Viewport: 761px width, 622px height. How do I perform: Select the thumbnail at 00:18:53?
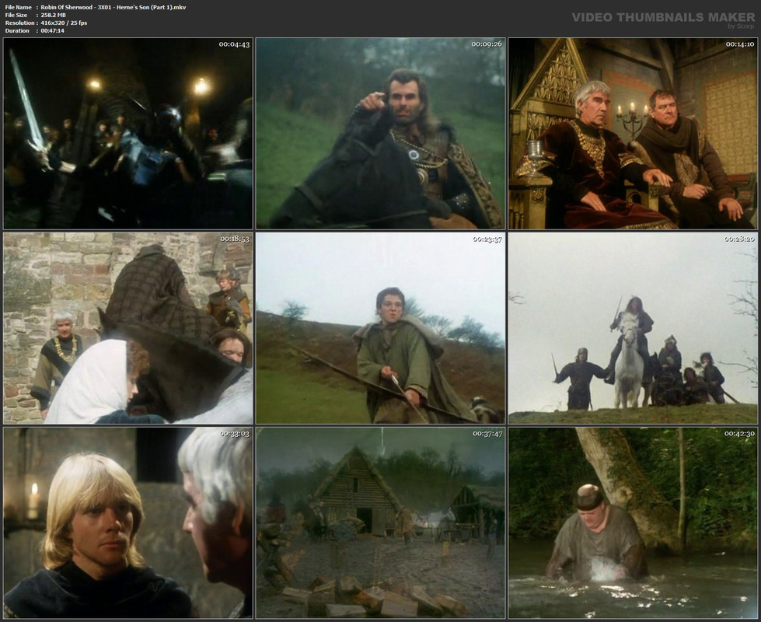coord(128,328)
